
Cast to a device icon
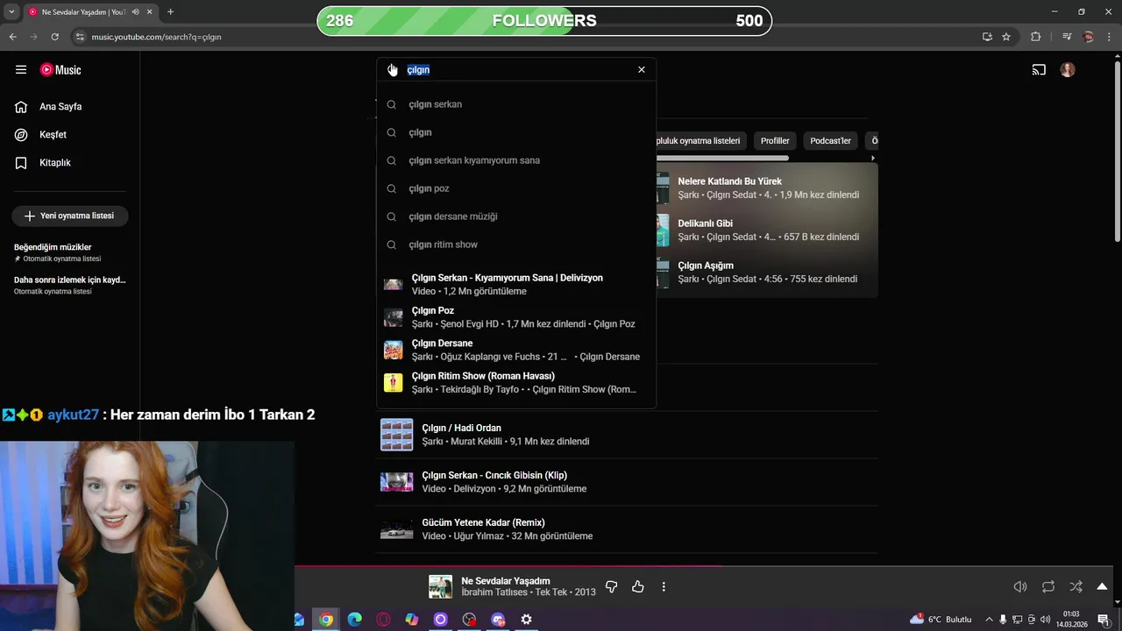point(1039,70)
